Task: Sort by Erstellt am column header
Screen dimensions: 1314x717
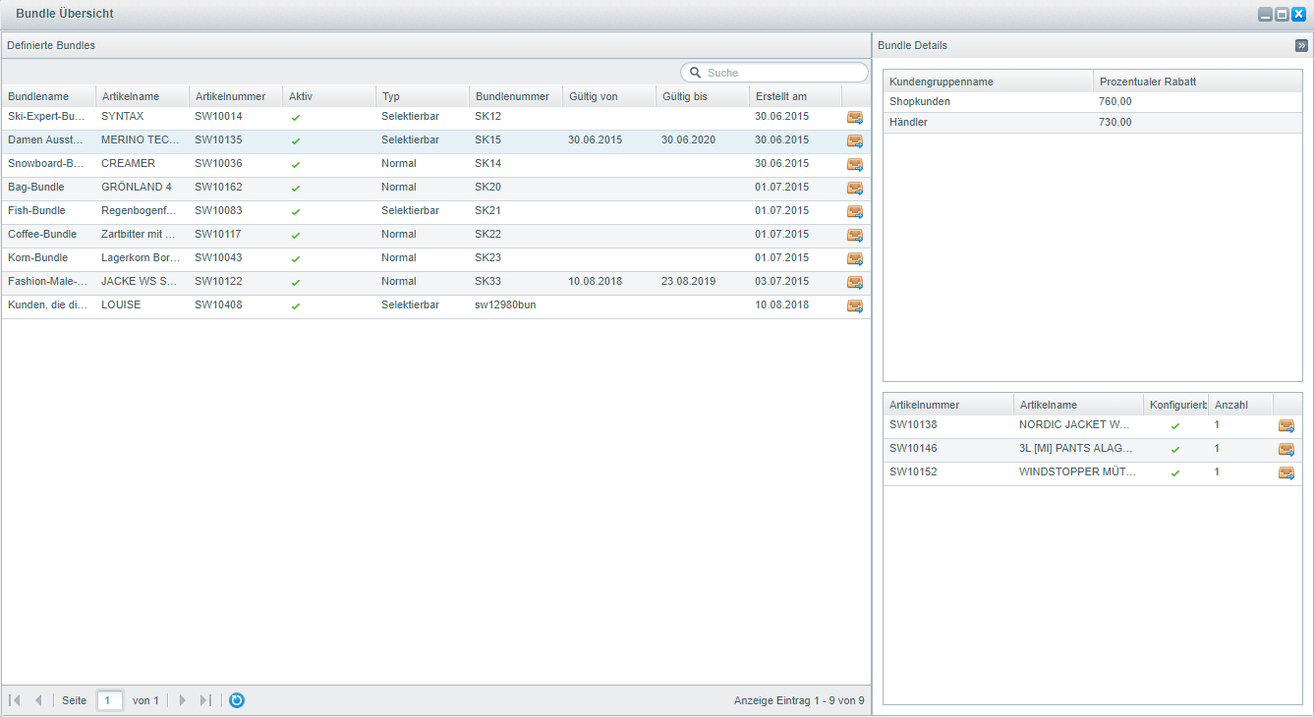Action: point(795,96)
